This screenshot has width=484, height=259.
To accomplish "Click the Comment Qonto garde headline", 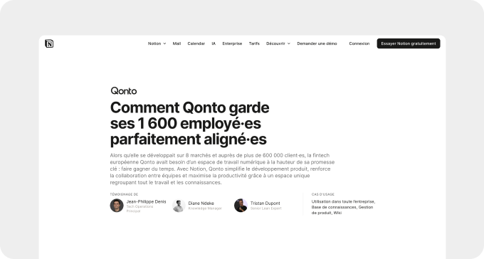I will (189, 123).
